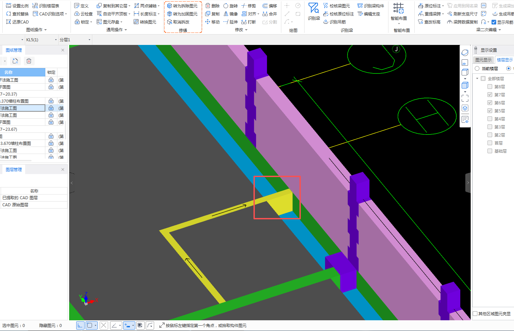Open the 识别楼层表 tool
The width and height of the screenshot is (514, 331).
coord(46,6)
